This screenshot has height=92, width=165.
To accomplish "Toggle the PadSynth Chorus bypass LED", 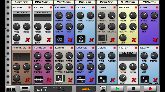I will [72, 7].
